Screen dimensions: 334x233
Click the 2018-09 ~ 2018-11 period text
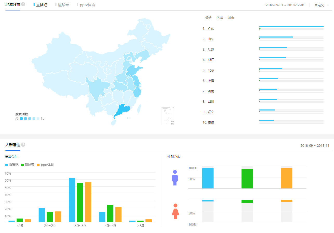coord(315,146)
